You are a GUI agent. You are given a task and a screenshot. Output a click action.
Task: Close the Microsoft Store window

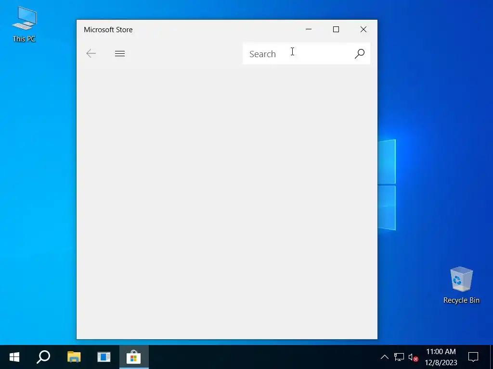click(363, 29)
